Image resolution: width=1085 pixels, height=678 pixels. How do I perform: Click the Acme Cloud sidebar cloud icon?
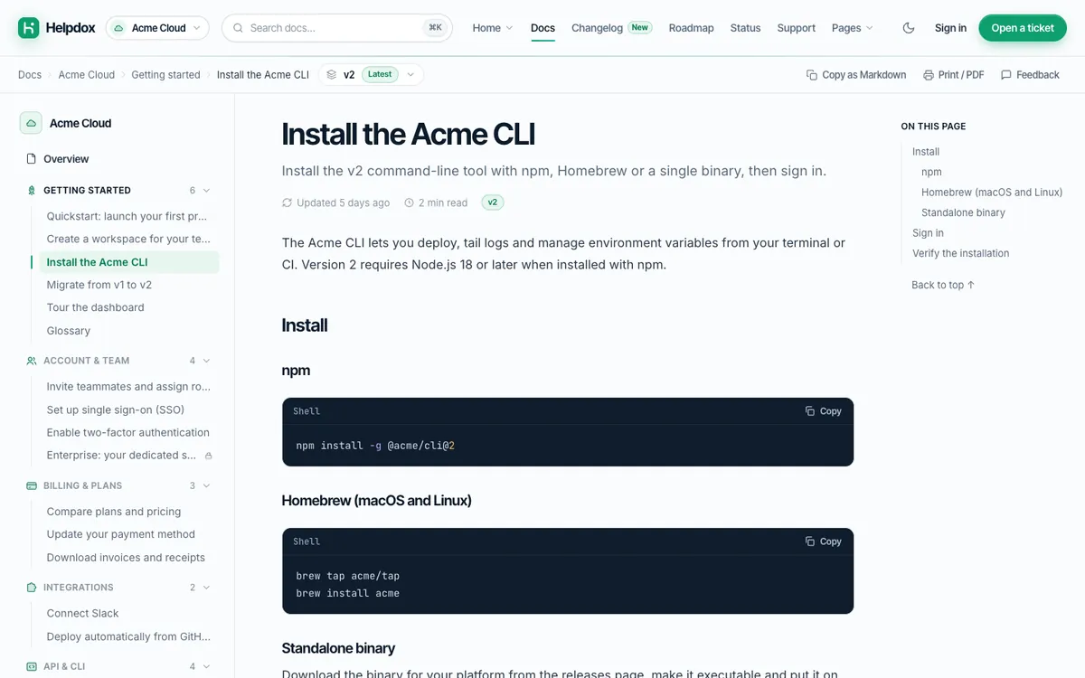coord(31,123)
